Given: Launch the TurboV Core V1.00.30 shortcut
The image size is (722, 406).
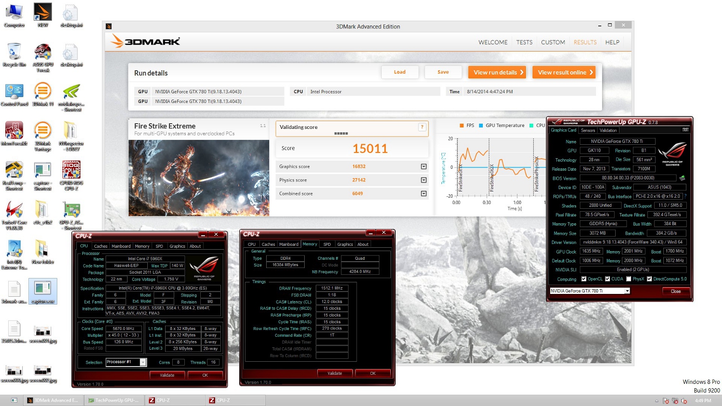Looking at the screenshot, I should tap(14, 216).
